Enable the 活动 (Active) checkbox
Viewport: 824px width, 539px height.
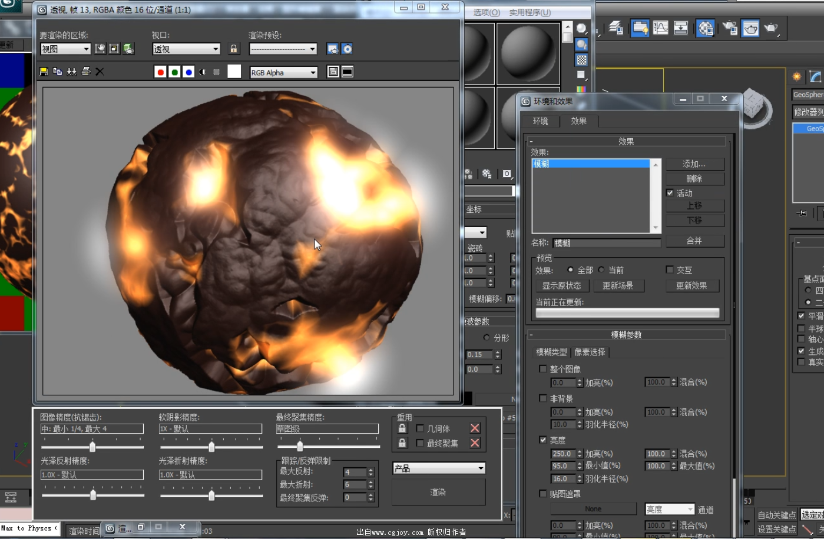click(x=670, y=193)
